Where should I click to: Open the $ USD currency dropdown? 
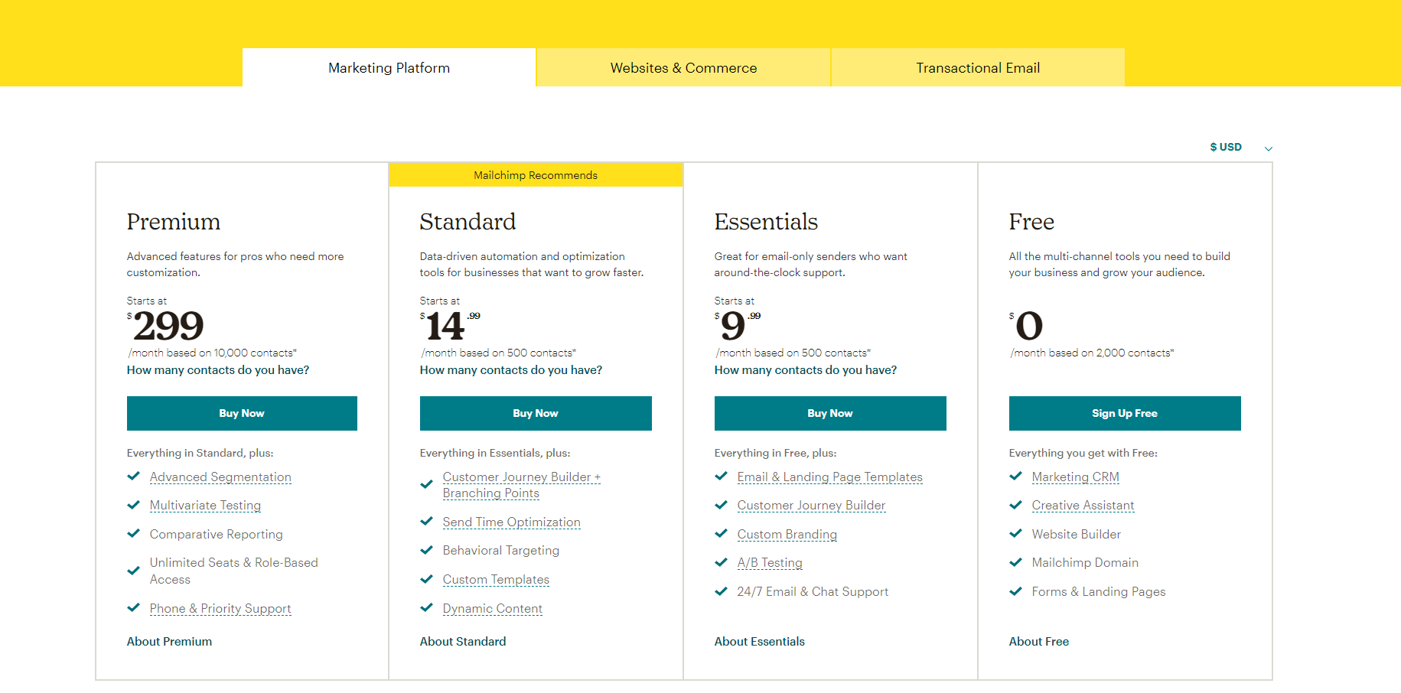1240,147
